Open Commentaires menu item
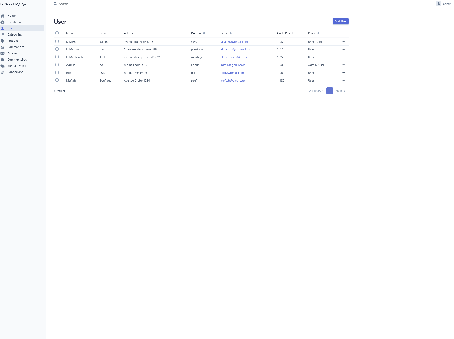Screen dimensions: 454x339 point(17,60)
